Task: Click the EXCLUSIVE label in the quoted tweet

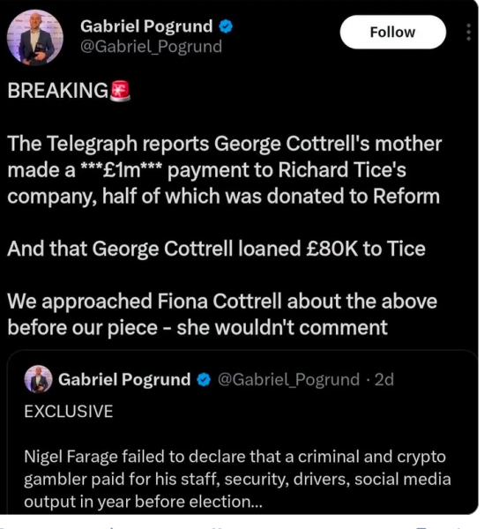Action: click(69, 411)
